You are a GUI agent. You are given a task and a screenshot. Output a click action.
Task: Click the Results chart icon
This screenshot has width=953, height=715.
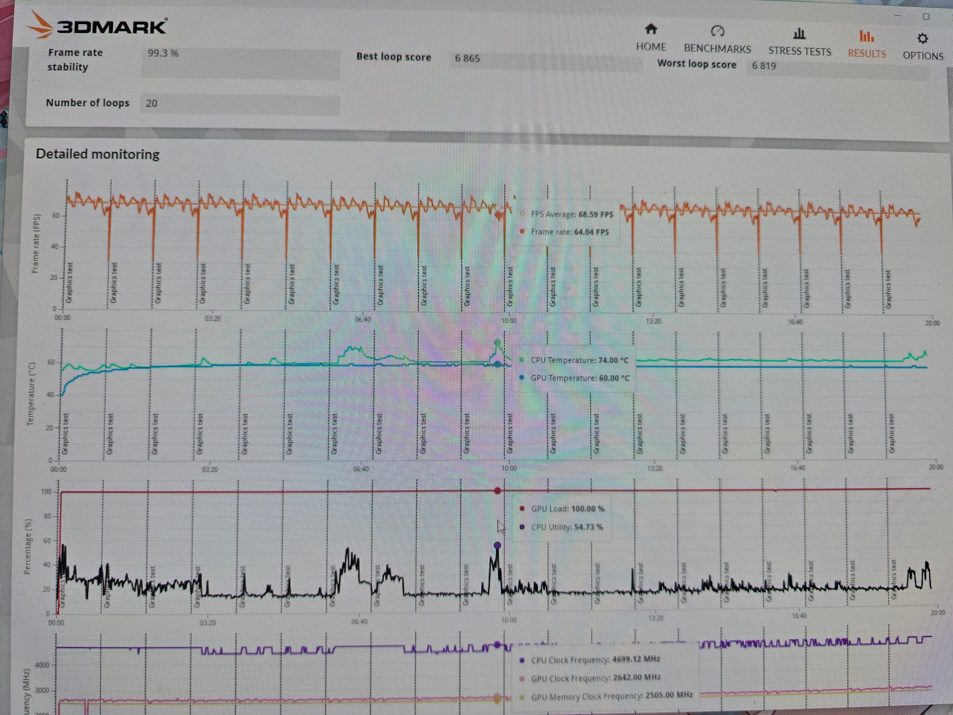click(866, 36)
